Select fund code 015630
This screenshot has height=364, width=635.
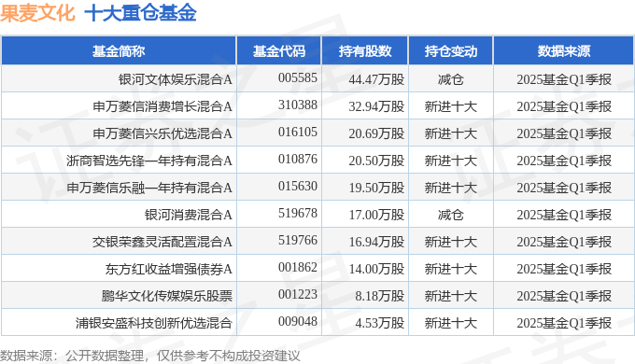point(298,187)
